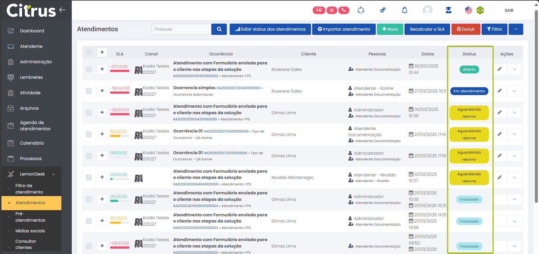Screen dimensions: 539x254
Task: Focus the Protocolo search field
Action: 181,29
